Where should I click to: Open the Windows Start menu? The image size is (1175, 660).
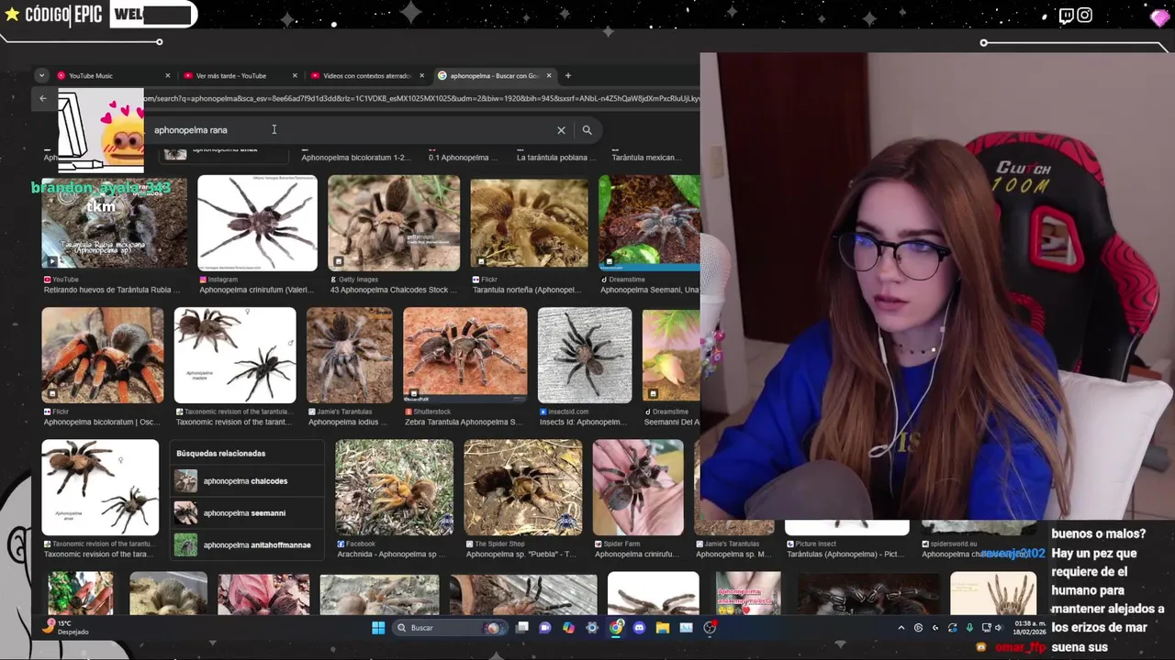point(378,628)
